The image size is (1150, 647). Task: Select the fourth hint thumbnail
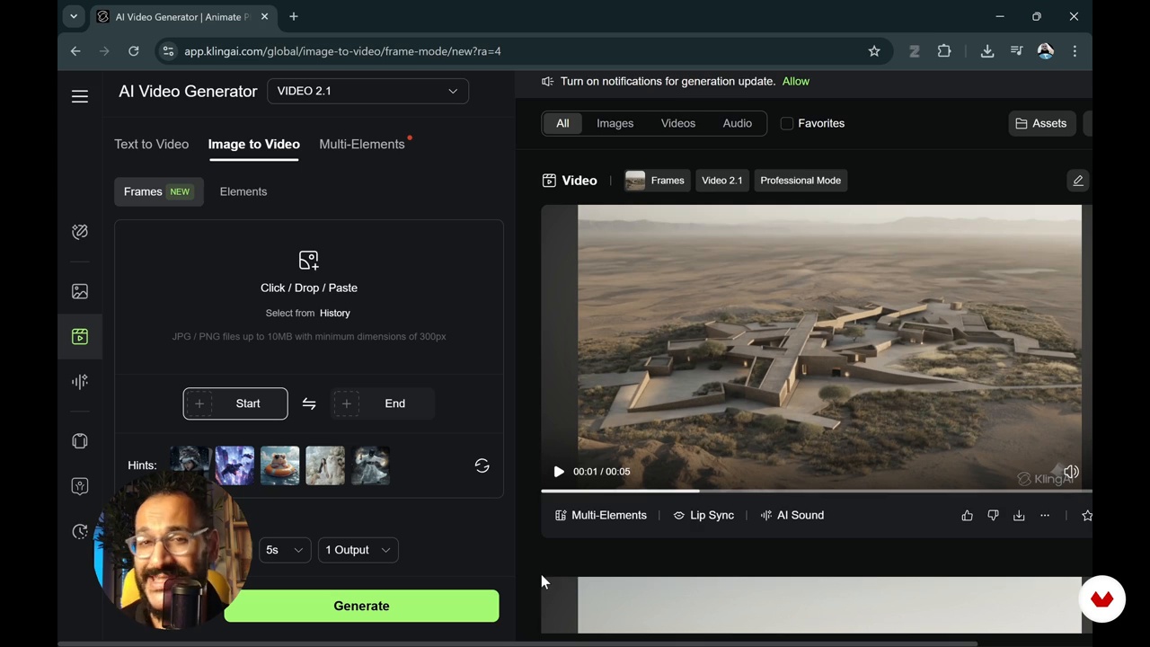click(x=325, y=465)
